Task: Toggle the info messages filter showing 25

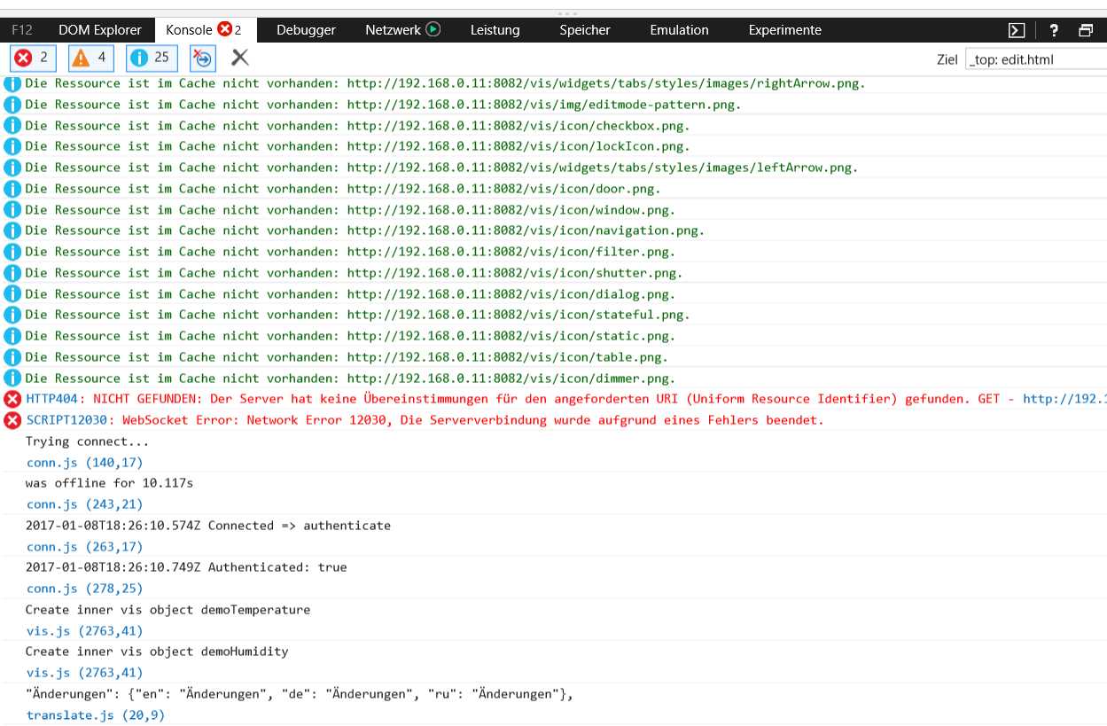Action: tap(149, 59)
